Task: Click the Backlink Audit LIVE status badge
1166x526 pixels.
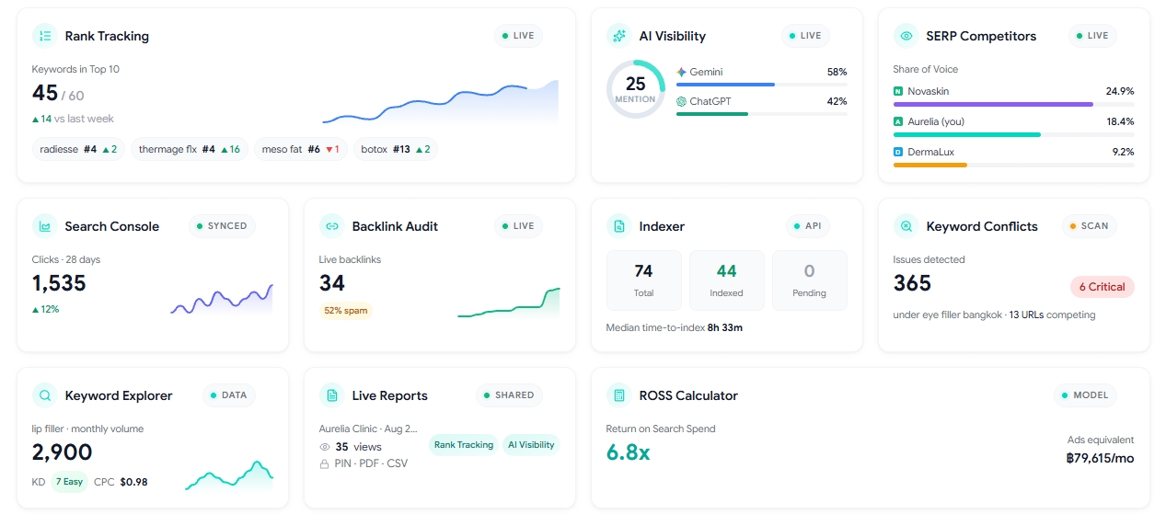Action: coord(518,226)
